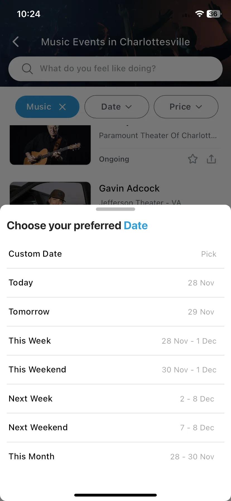The width and height of the screenshot is (231, 501).
Task: Focus the "What do you feel like doing?" field
Action: 116,69
